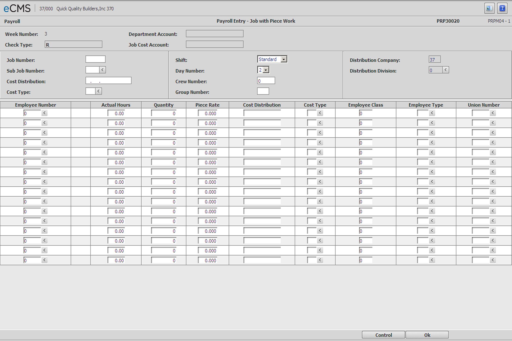512x341 pixels.
Task: Click Cost Distribution input in the first grid row
Action: pyautogui.click(x=262, y=113)
